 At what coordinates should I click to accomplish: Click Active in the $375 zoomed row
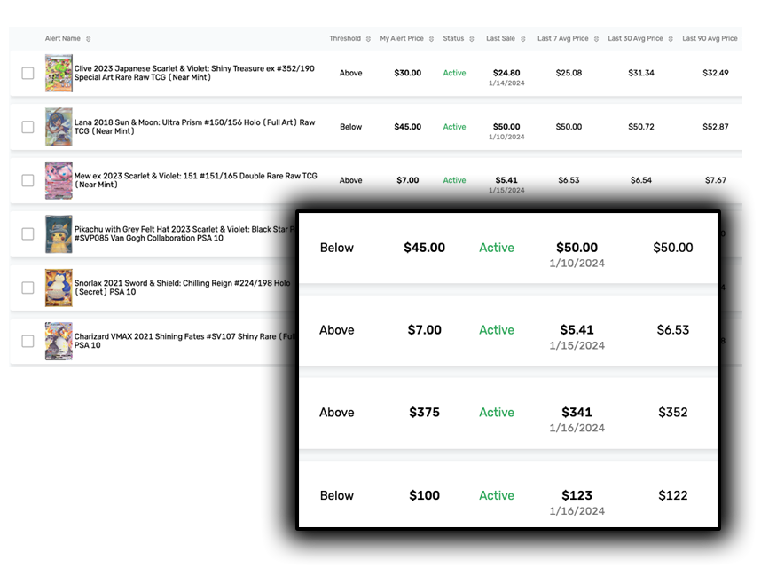click(x=497, y=413)
